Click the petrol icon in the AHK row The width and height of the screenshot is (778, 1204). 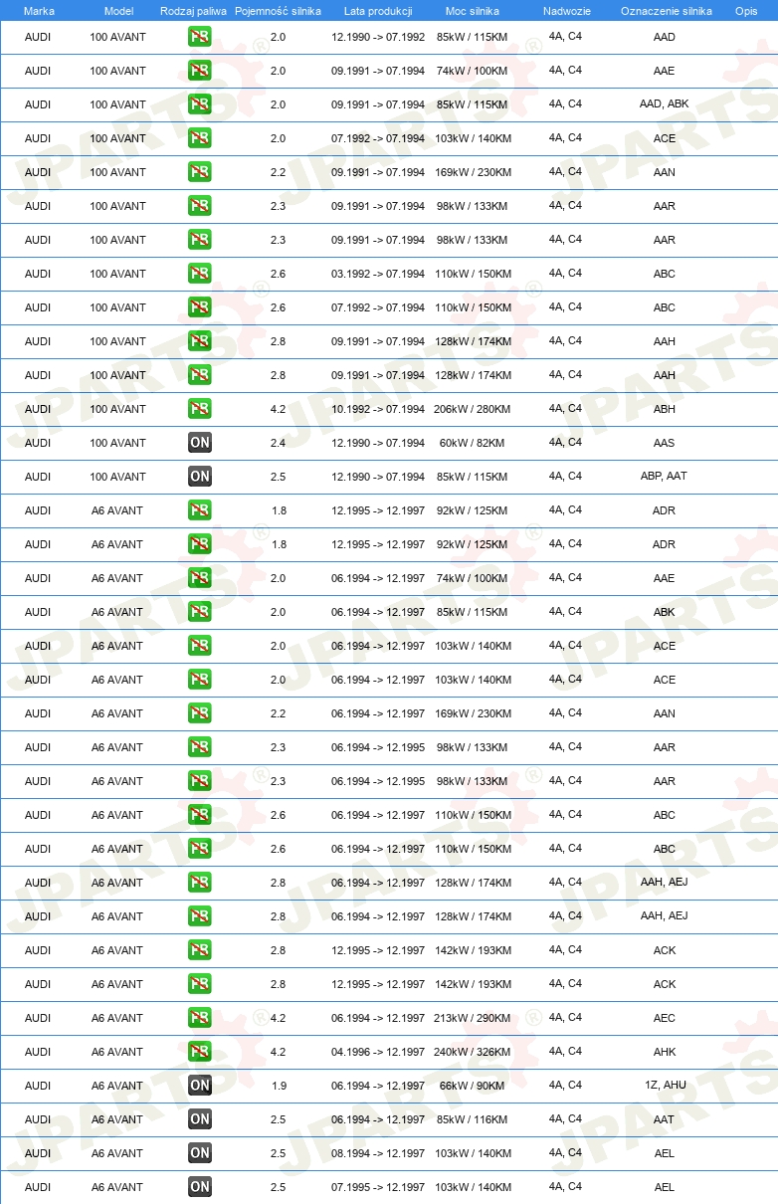point(200,1052)
